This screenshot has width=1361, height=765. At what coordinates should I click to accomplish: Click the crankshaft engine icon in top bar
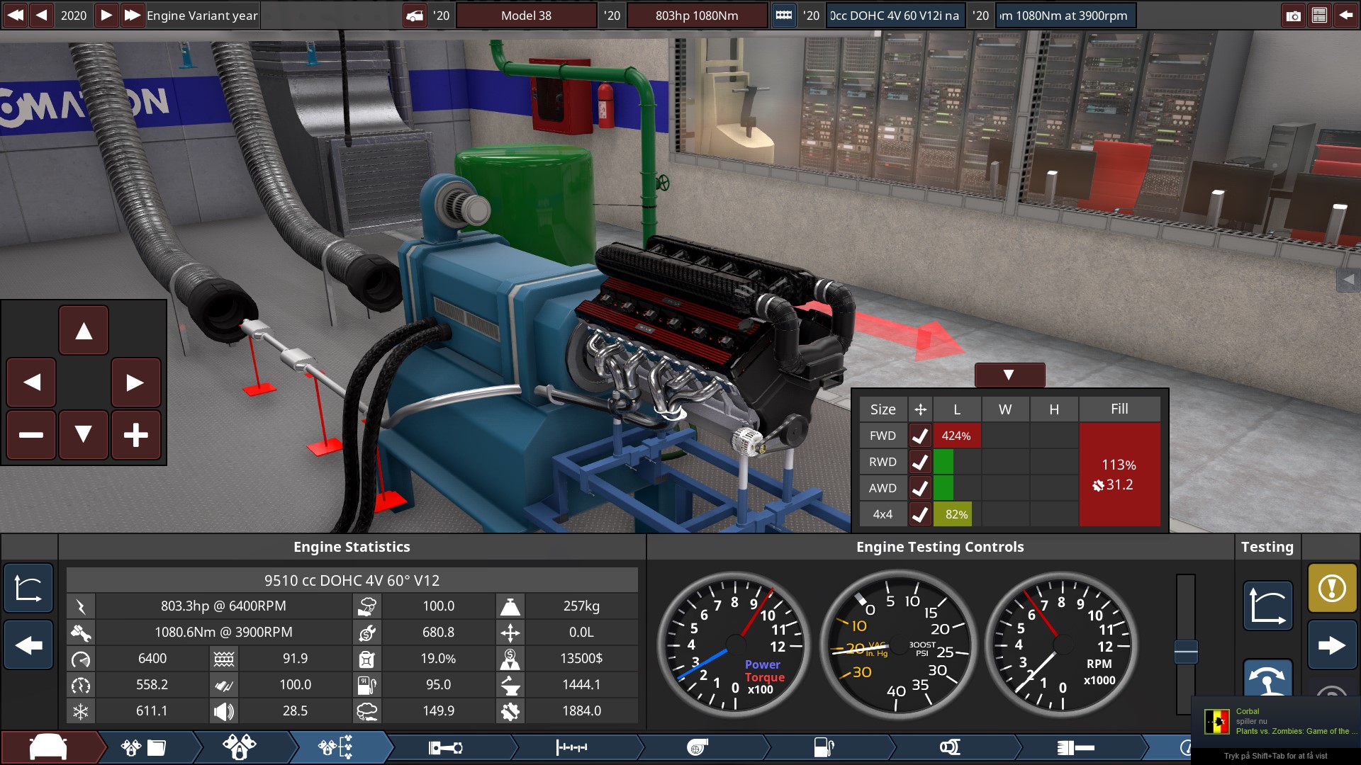click(785, 15)
